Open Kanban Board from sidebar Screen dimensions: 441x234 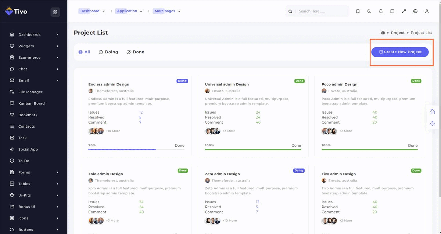click(x=31, y=103)
